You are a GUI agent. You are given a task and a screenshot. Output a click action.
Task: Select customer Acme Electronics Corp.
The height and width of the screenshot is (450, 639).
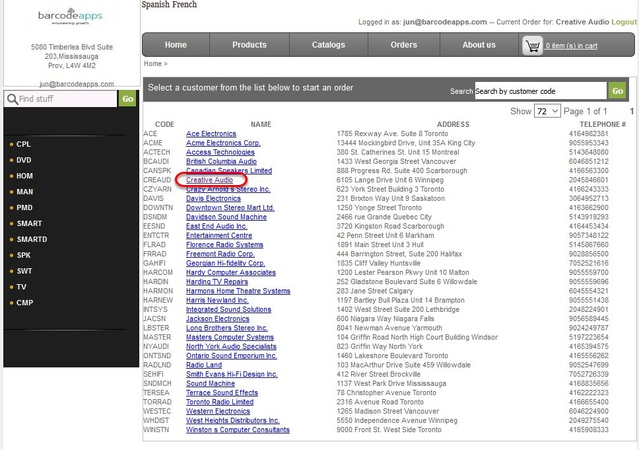[223, 143]
